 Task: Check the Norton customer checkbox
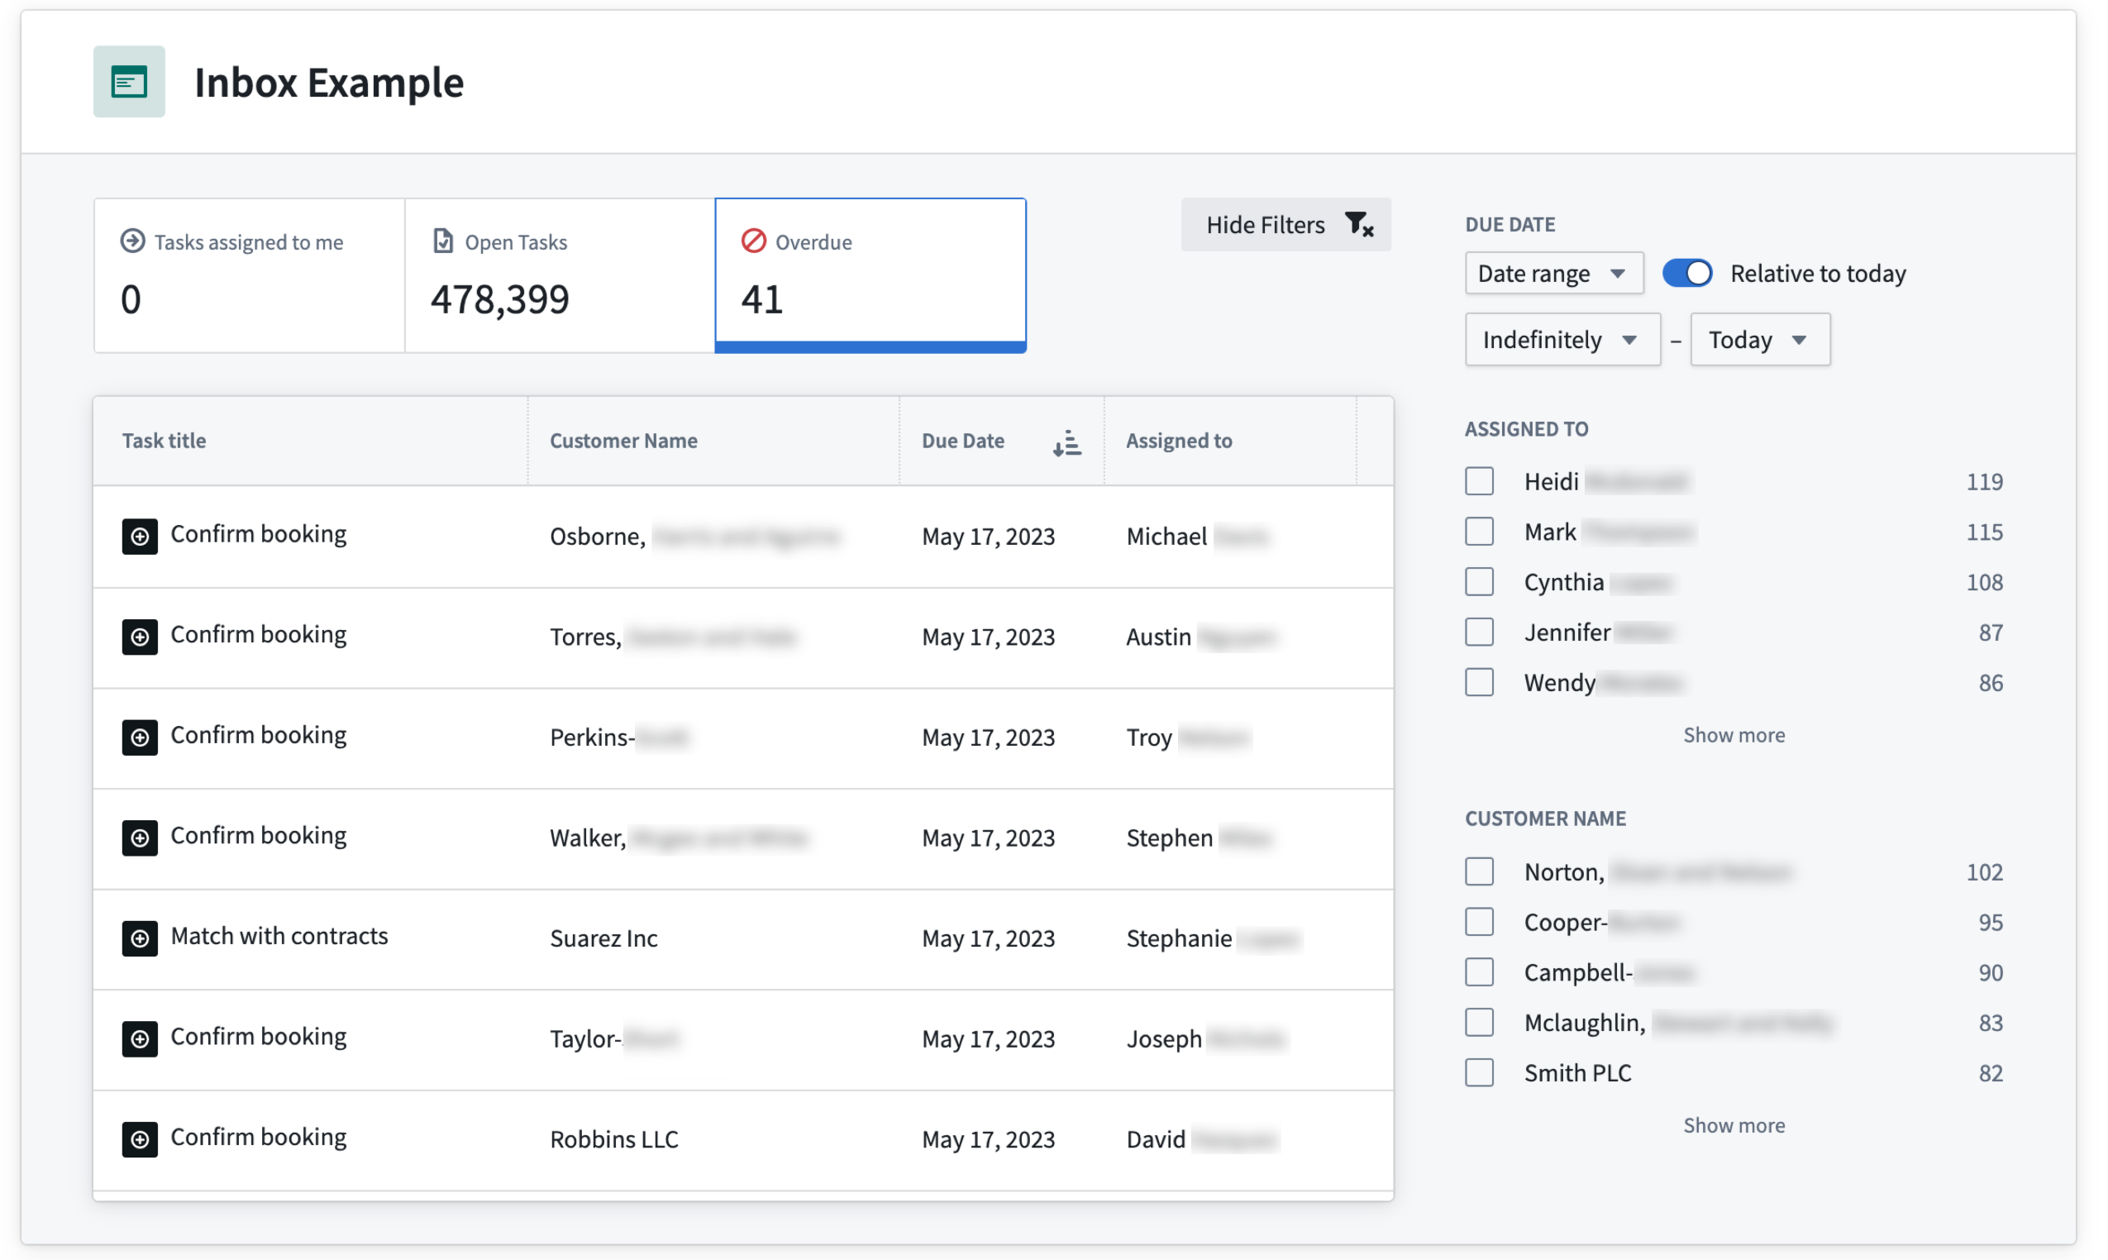(1479, 871)
